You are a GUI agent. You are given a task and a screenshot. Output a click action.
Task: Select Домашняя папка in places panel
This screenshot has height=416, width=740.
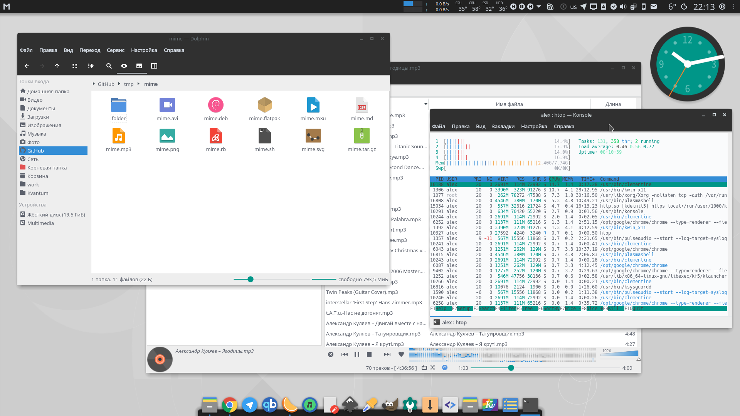53,91
